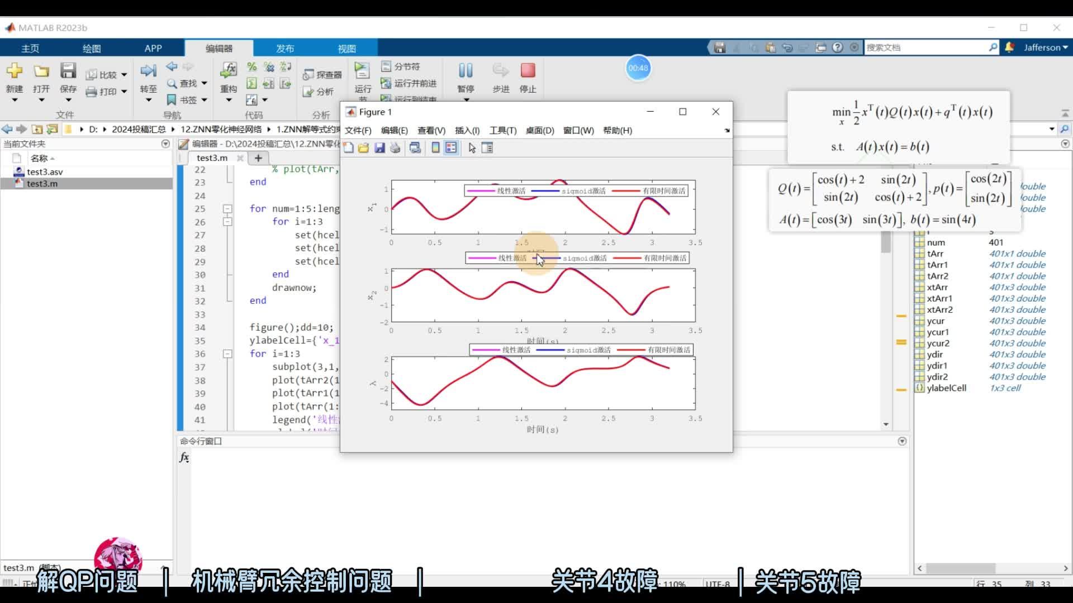Click Print Figure icon in figure toolbar
The width and height of the screenshot is (1073, 603).
[395, 148]
